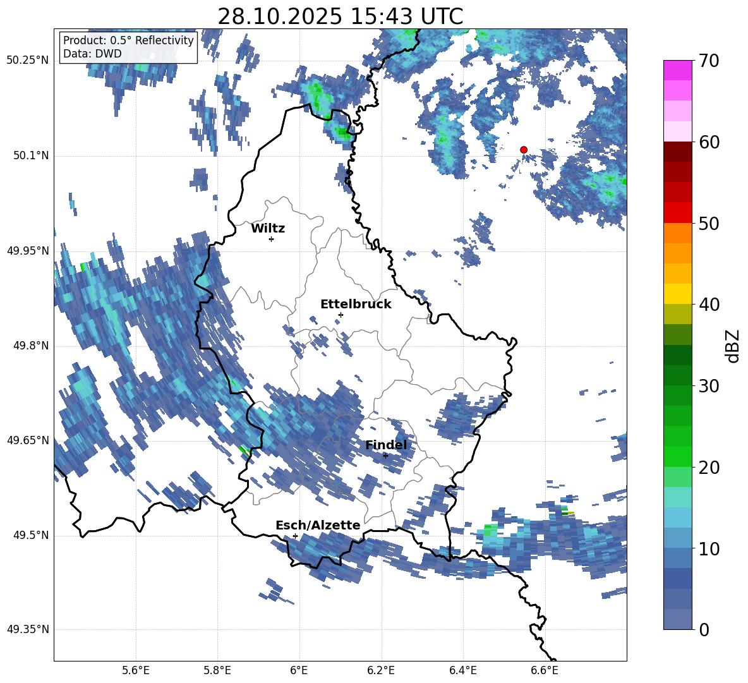Click the magenta segment near 70 dBZ

click(677, 70)
